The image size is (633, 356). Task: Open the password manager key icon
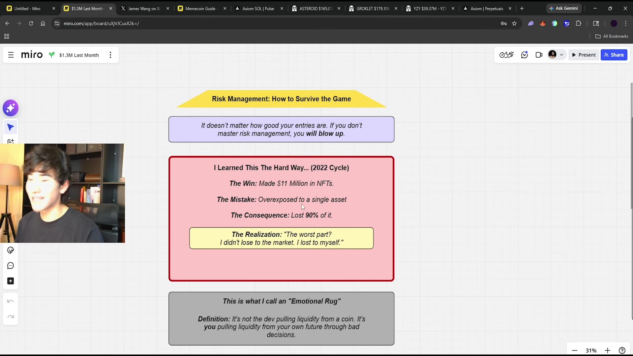coord(503,23)
